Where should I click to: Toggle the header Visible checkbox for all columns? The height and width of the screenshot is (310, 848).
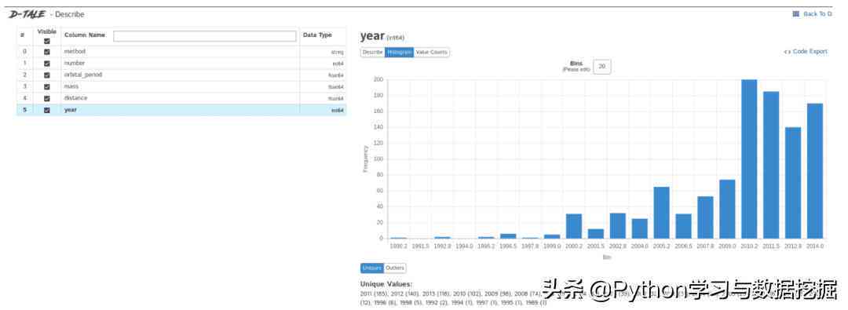[47, 41]
